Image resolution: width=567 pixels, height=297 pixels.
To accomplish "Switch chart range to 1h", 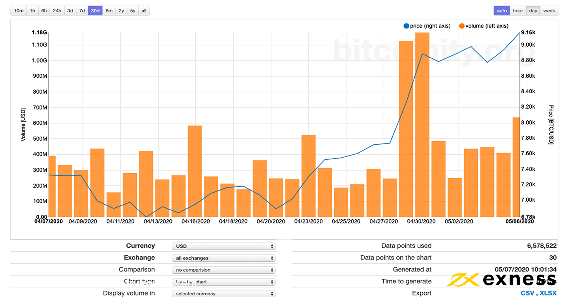I will point(33,11).
